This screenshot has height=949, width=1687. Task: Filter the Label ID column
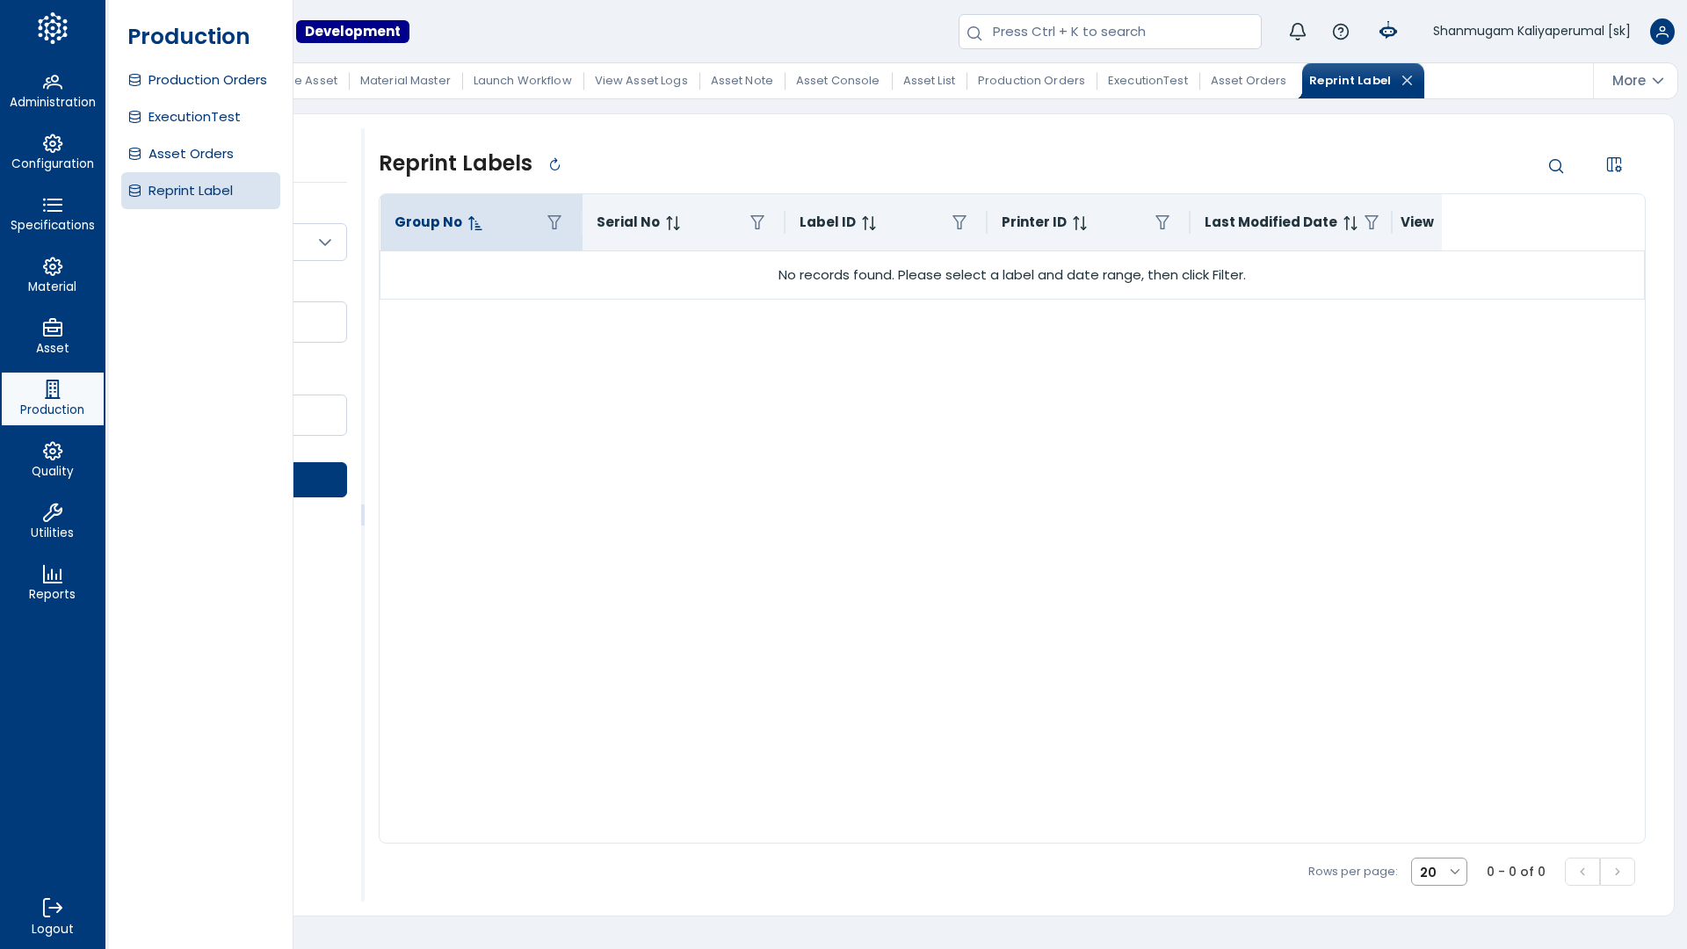click(x=959, y=222)
